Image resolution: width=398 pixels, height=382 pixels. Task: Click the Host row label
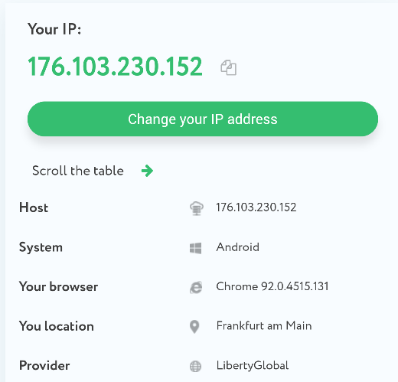(34, 207)
